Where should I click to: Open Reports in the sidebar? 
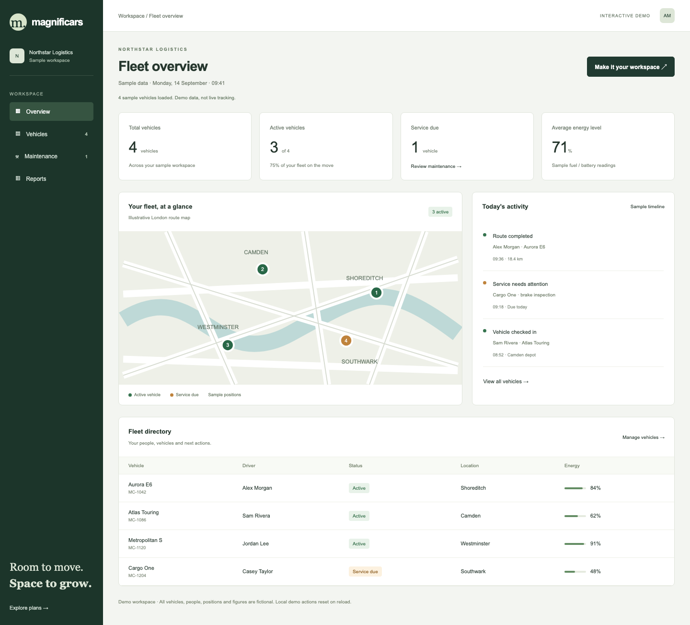51,178
